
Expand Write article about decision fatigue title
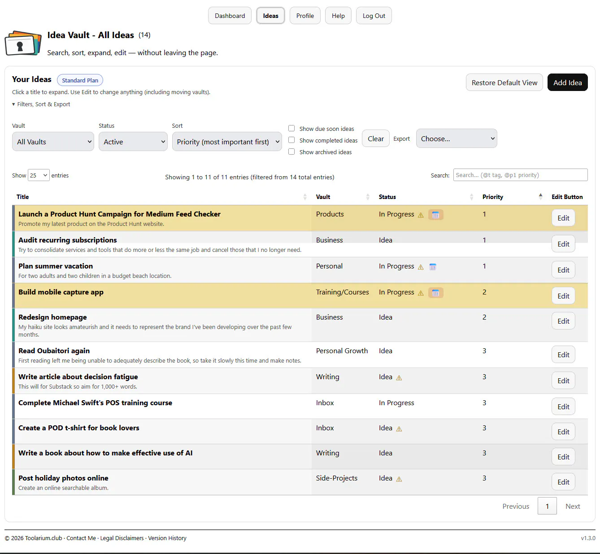pyautogui.click(x=78, y=377)
